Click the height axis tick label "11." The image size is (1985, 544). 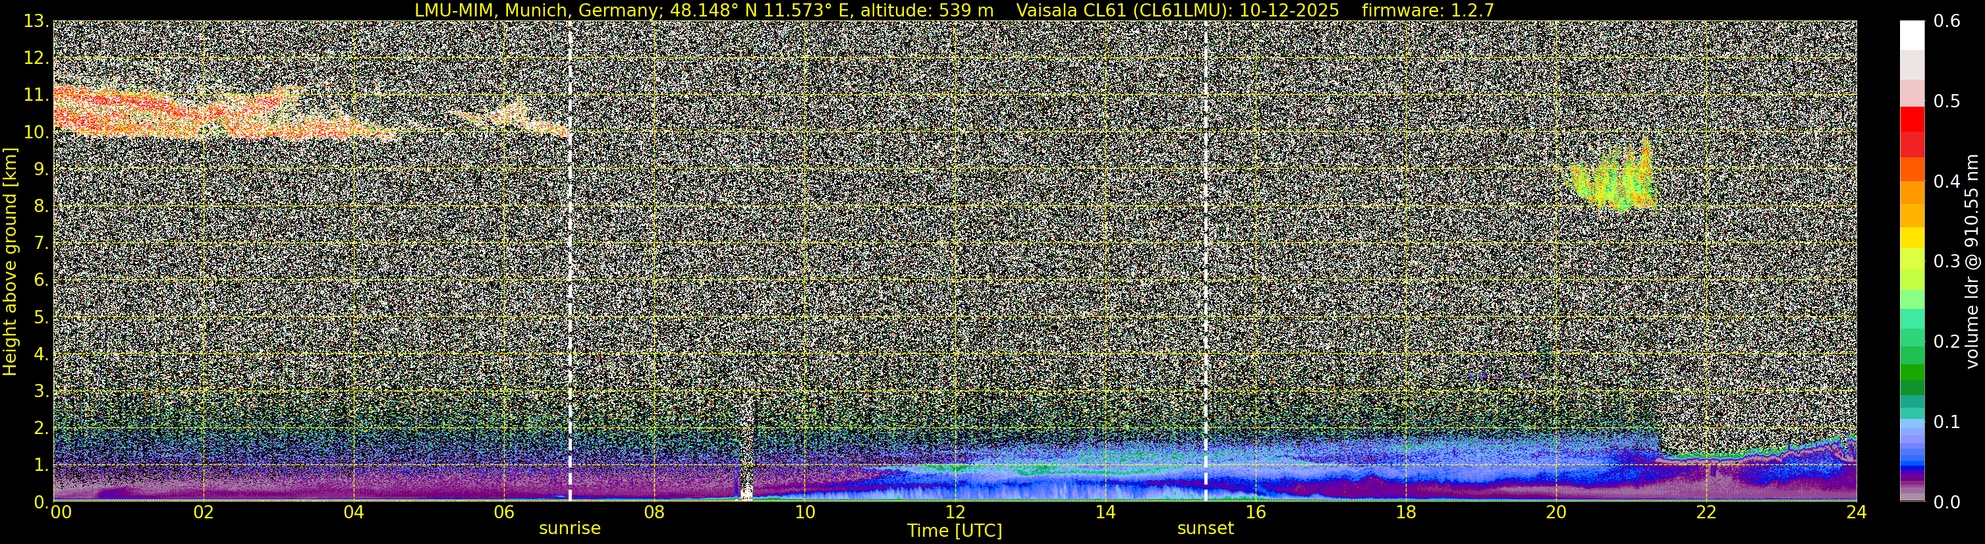click(36, 95)
